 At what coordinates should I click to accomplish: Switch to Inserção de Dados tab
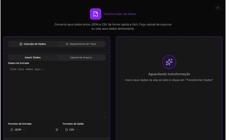click(32, 44)
